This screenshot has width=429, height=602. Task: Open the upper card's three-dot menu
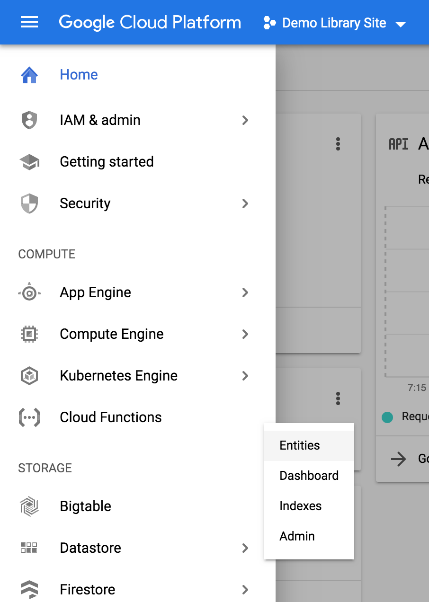pyautogui.click(x=338, y=144)
